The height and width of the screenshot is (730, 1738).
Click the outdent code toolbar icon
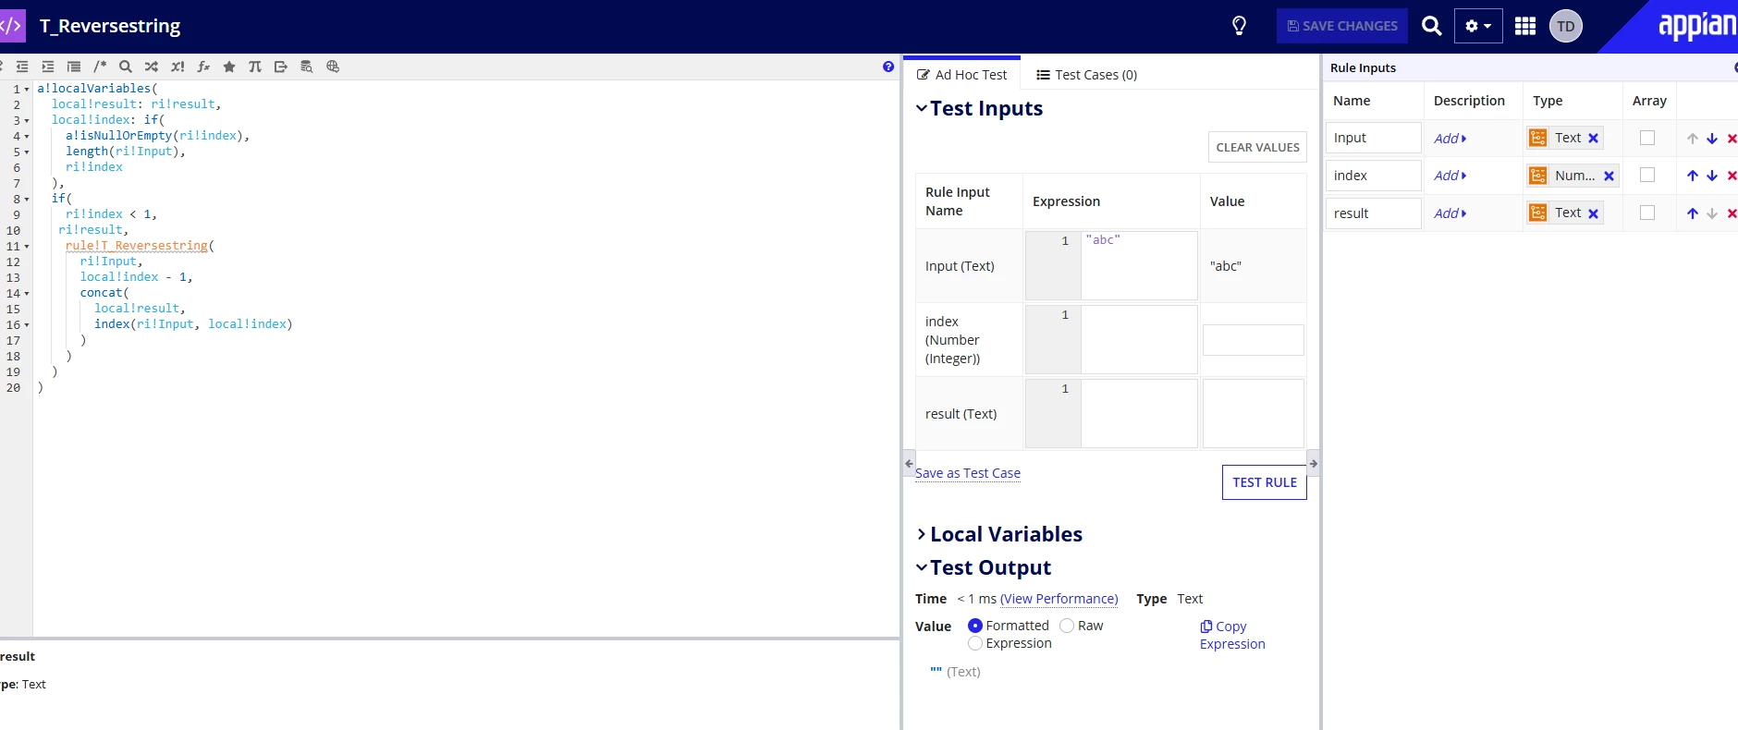click(x=22, y=67)
